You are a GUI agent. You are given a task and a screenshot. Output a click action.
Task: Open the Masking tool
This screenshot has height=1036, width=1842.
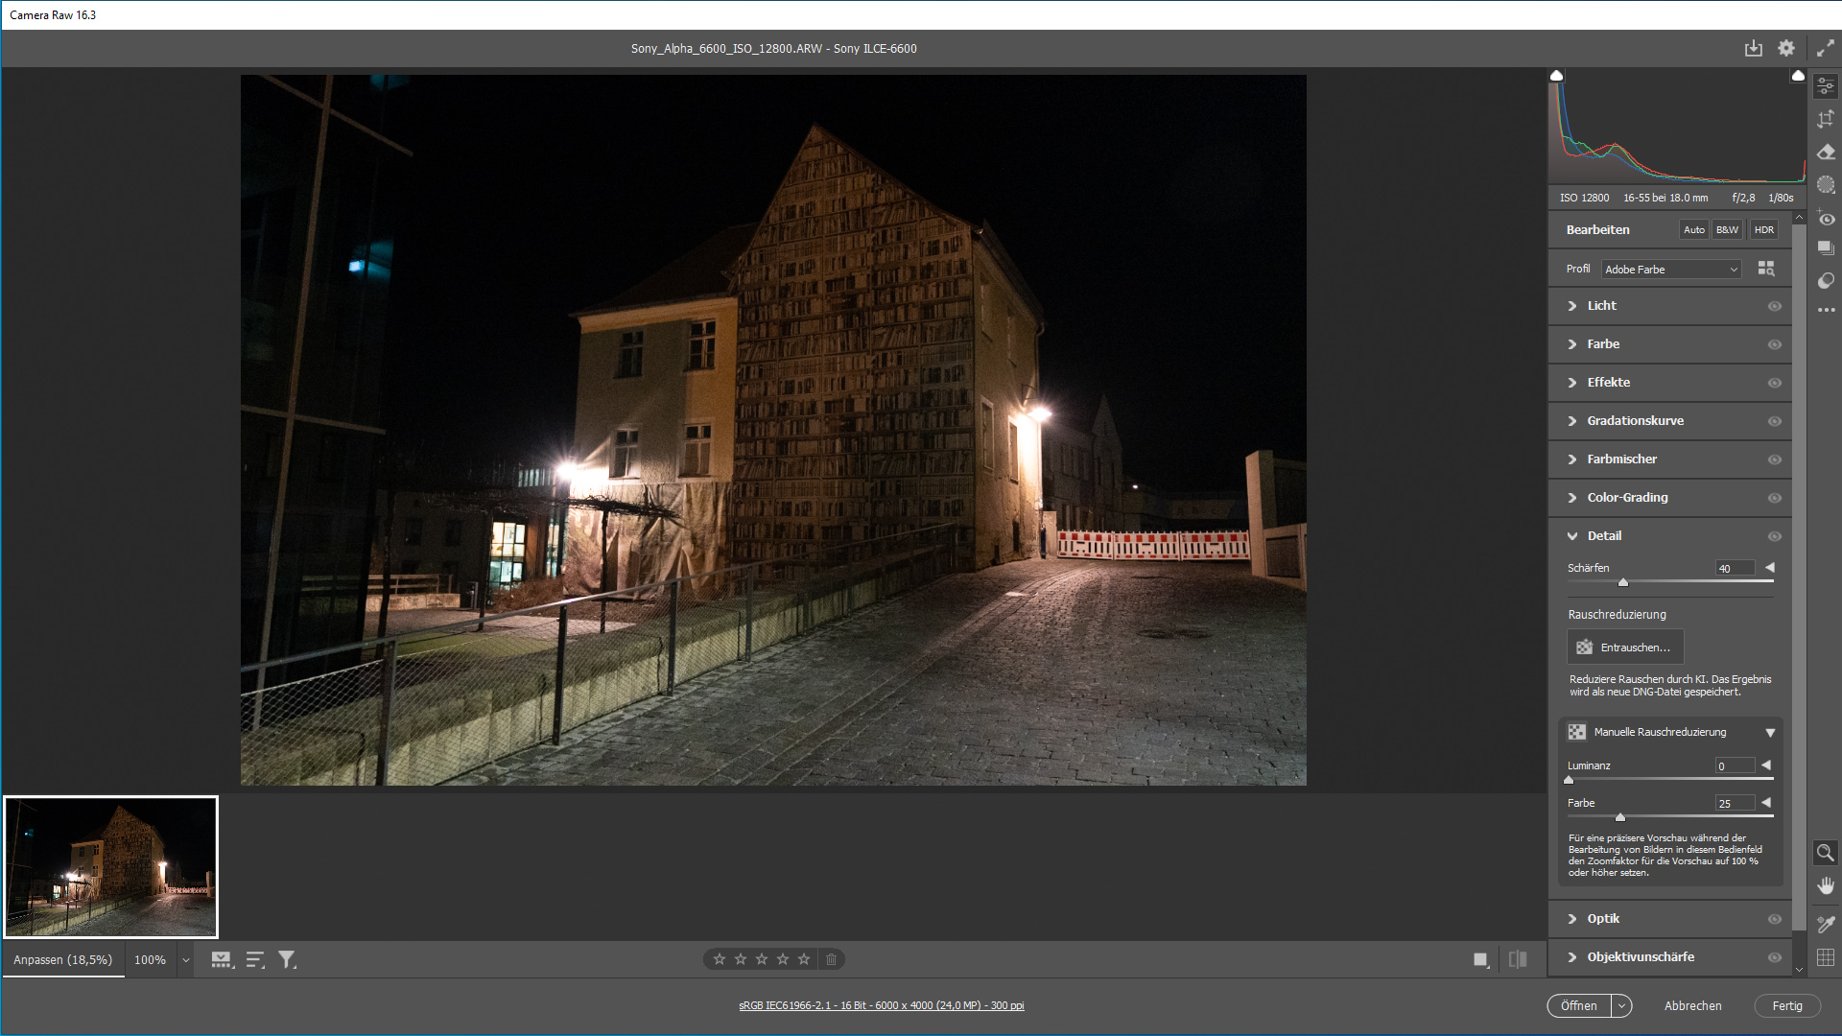(1826, 184)
